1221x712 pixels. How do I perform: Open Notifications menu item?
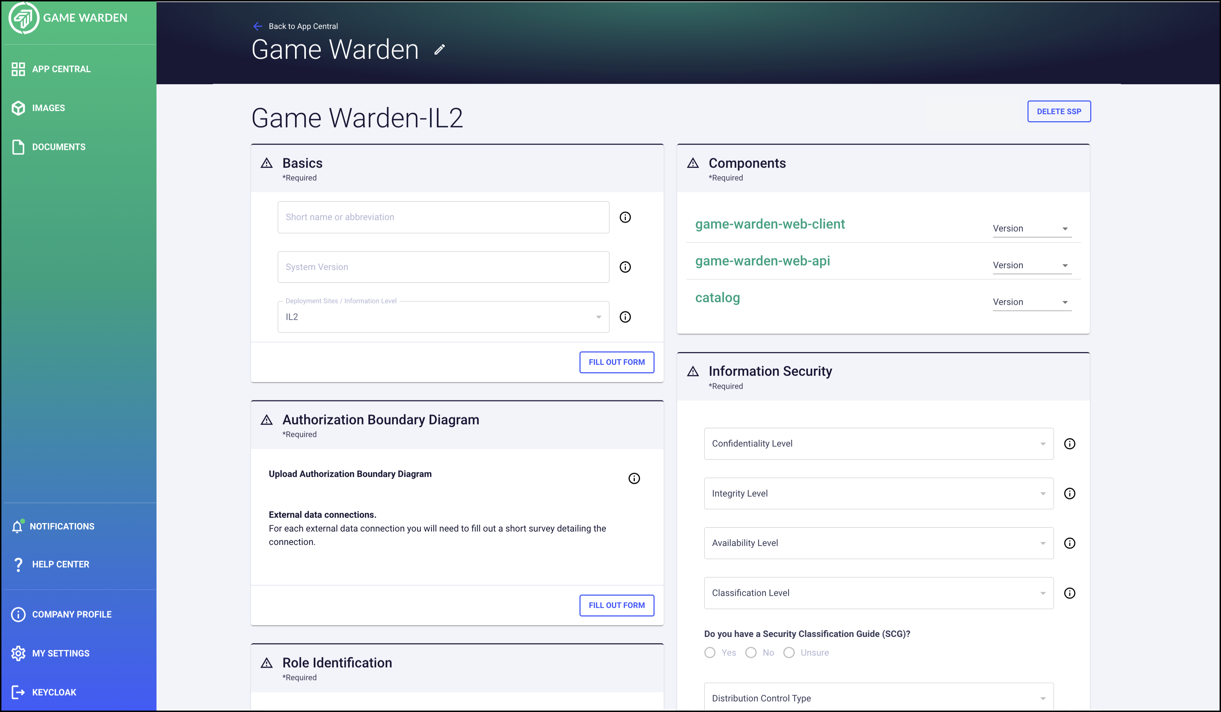point(62,526)
